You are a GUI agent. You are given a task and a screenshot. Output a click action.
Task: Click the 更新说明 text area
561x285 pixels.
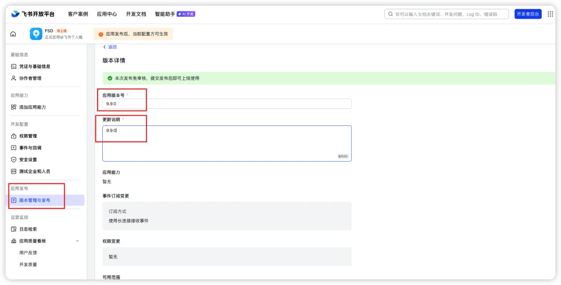click(x=227, y=144)
